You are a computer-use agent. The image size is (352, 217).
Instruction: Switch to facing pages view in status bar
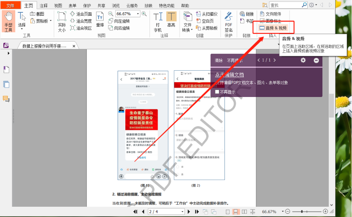(x=244, y=212)
